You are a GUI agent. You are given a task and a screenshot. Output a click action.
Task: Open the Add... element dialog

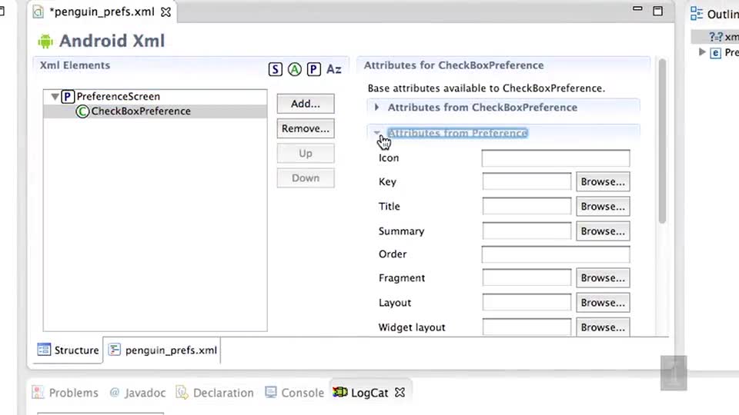[306, 104]
